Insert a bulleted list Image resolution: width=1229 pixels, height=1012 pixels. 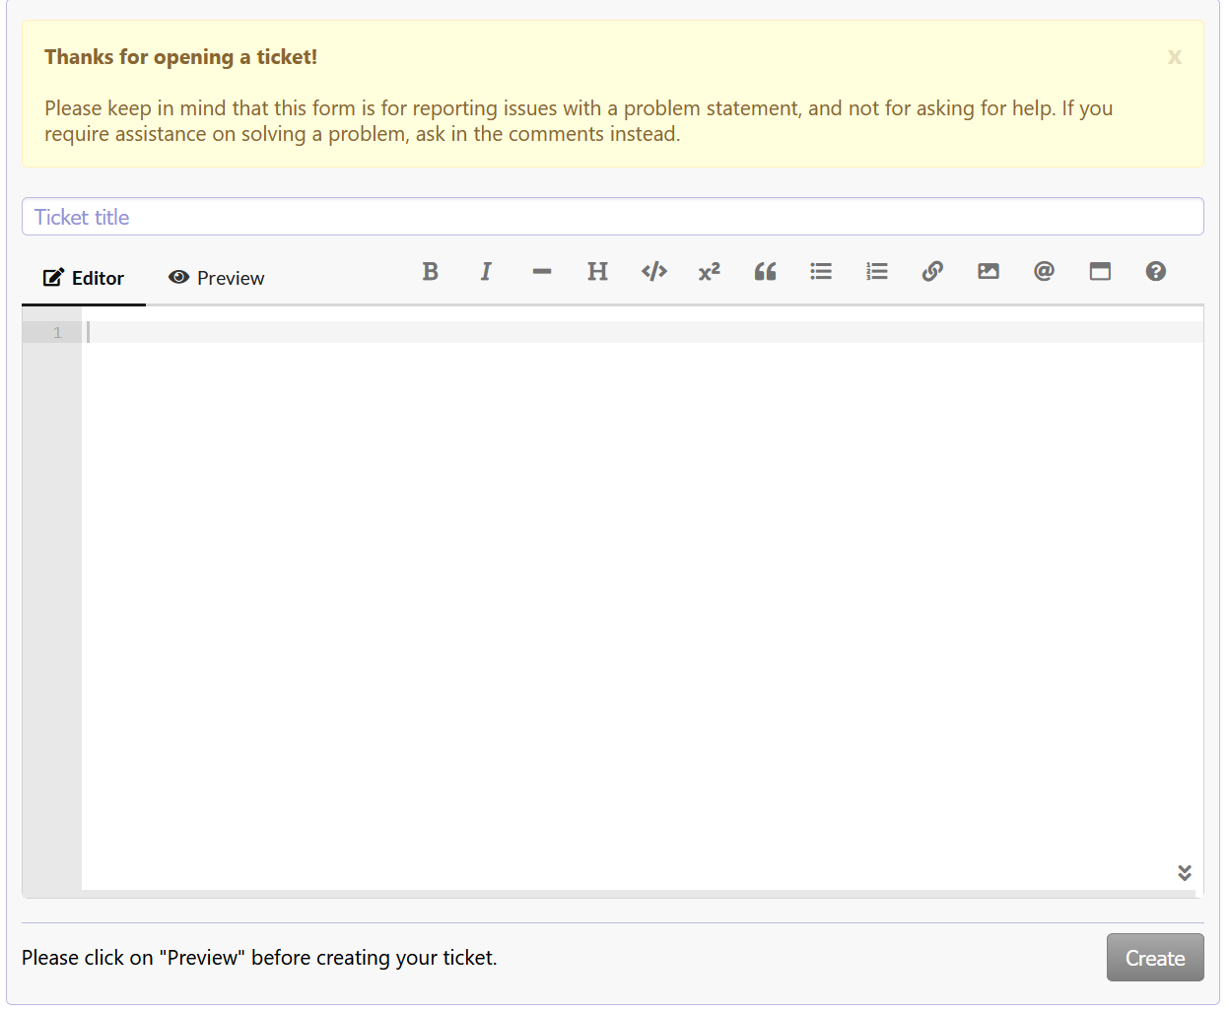point(821,271)
